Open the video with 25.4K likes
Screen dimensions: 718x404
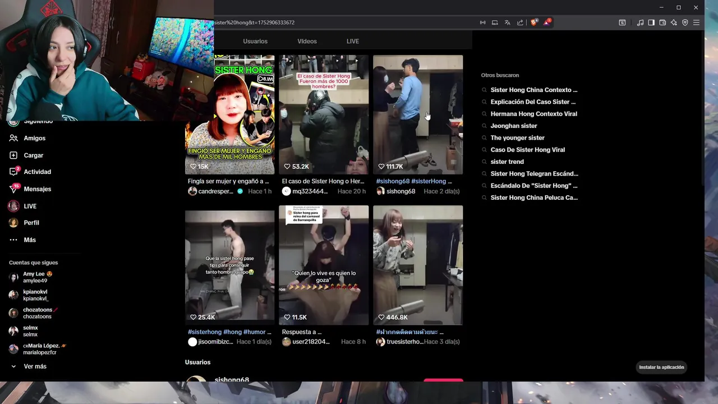click(x=230, y=265)
